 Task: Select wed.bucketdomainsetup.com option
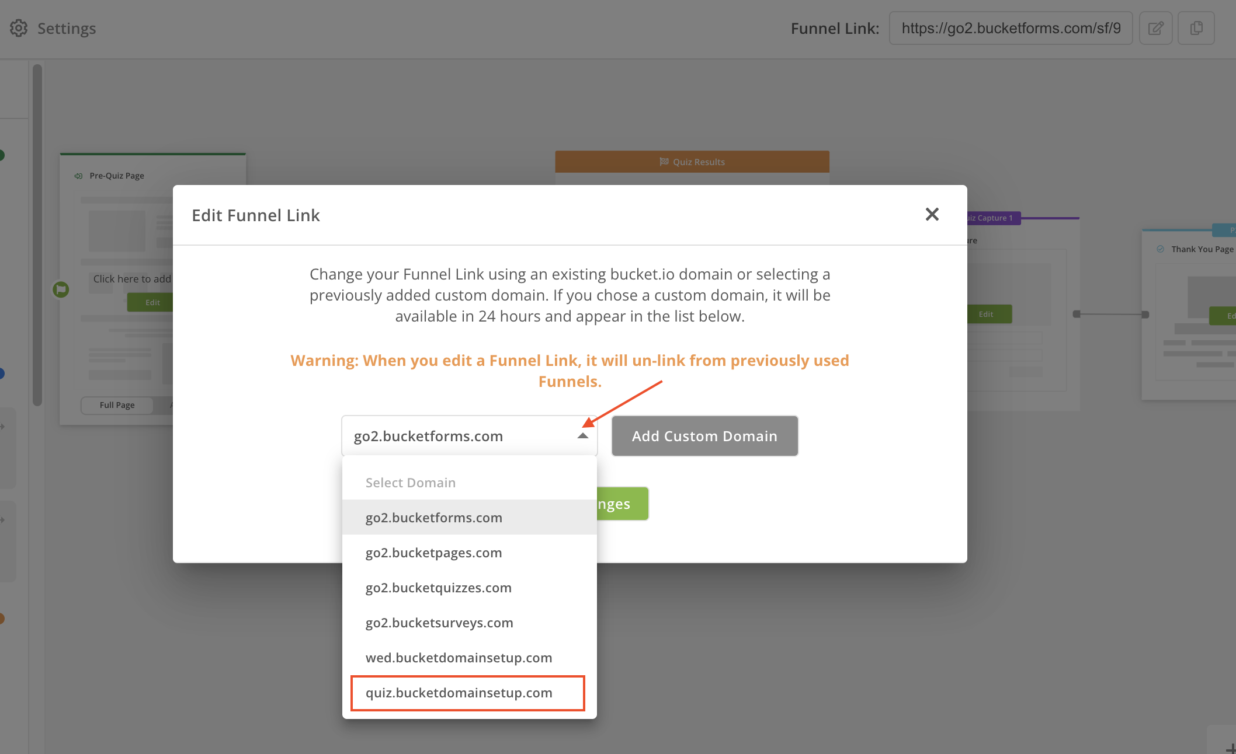[x=459, y=658]
